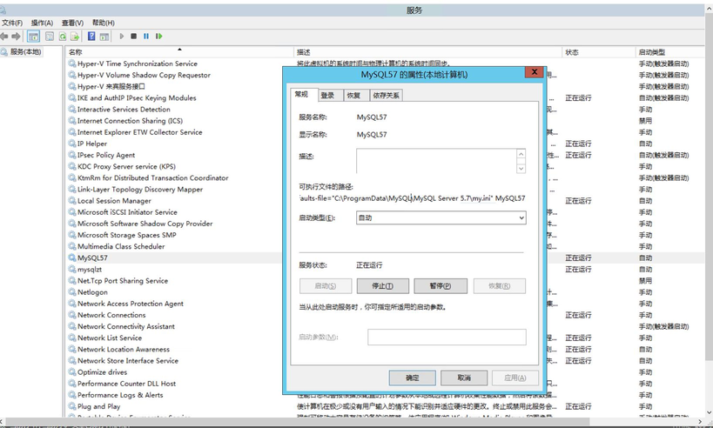Click the Start service play icon in the toolbar

tap(121, 36)
